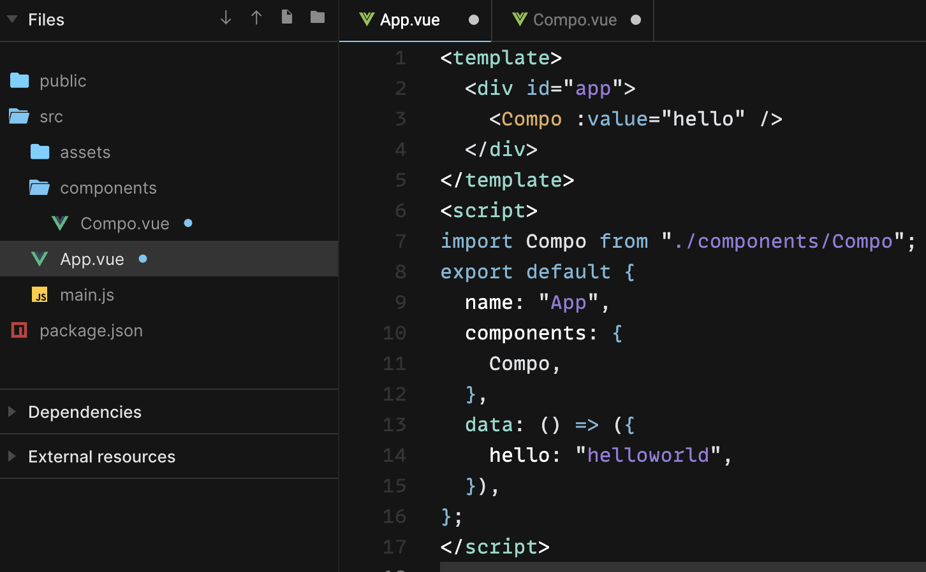Click the upload arrow icon in Files header

point(256,18)
